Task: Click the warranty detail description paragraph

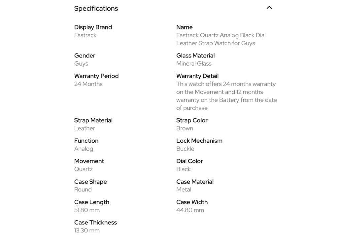Action: pos(226,96)
